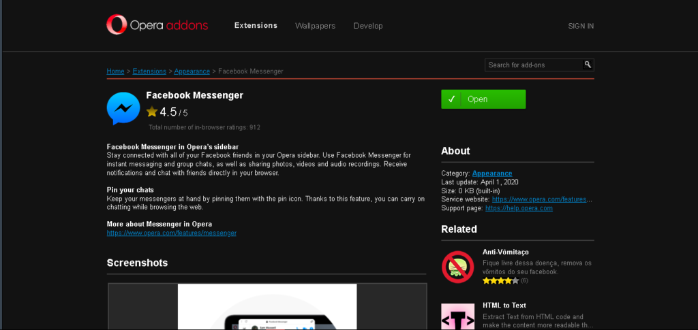Viewport: 698px width, 330px height.
Task: Click the 4.5 / 5 rating value
Action: tap(174, 112)
